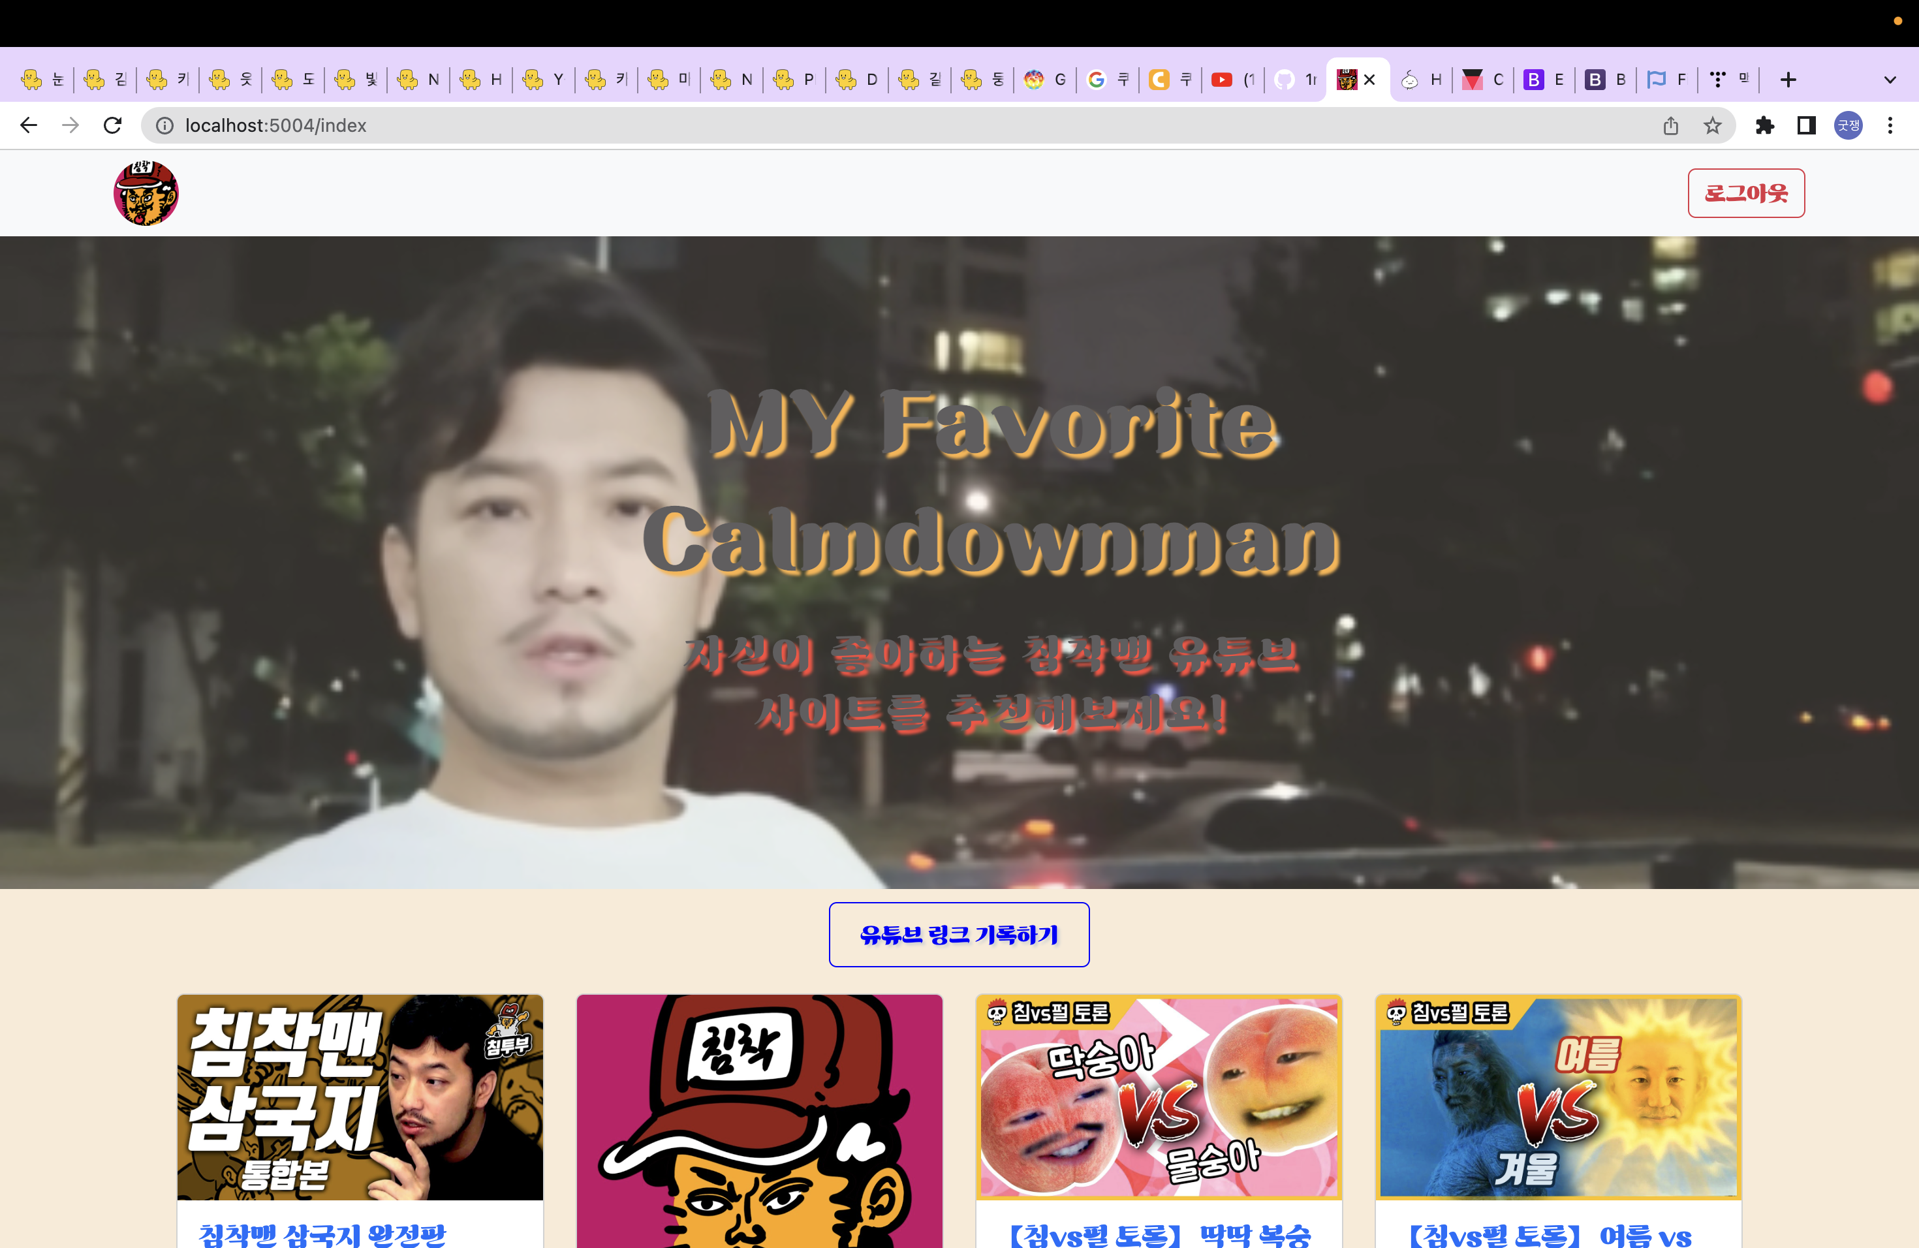Open the side panel icon
This screenshot has height=1248, width=1919.
click(1806, 125)
